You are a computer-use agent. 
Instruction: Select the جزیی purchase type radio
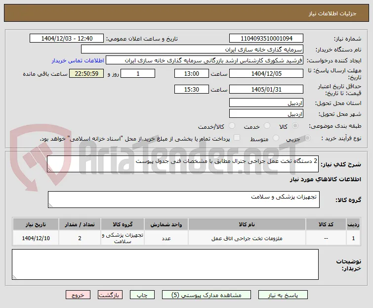307,138
